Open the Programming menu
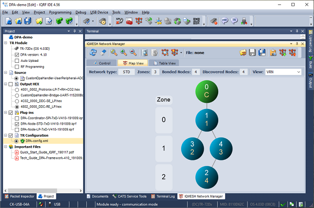Viewport: 314px width, 208px height. (x=60, y=12)
